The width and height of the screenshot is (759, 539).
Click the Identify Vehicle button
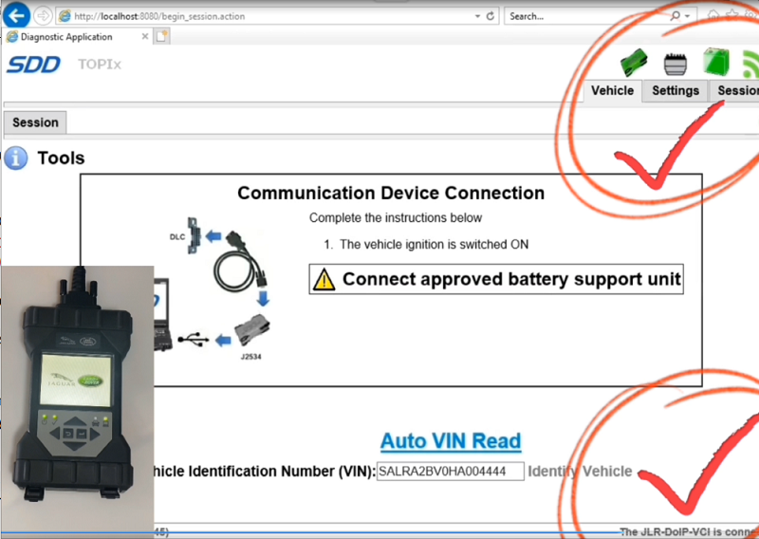coord(580,472)
